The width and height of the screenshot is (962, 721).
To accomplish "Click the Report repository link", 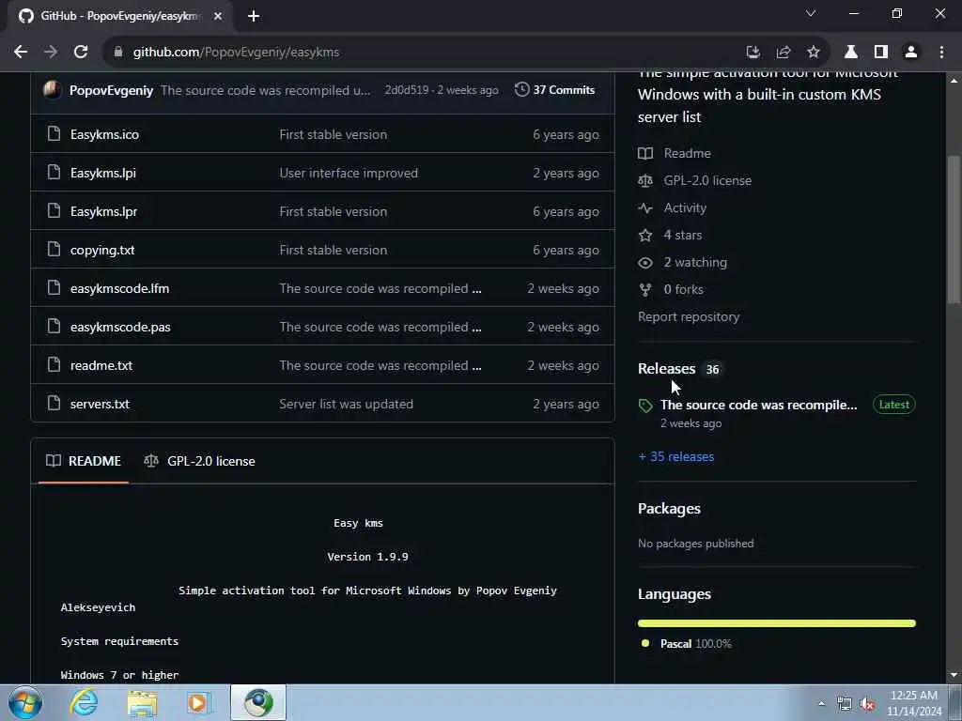I will 689,317.
